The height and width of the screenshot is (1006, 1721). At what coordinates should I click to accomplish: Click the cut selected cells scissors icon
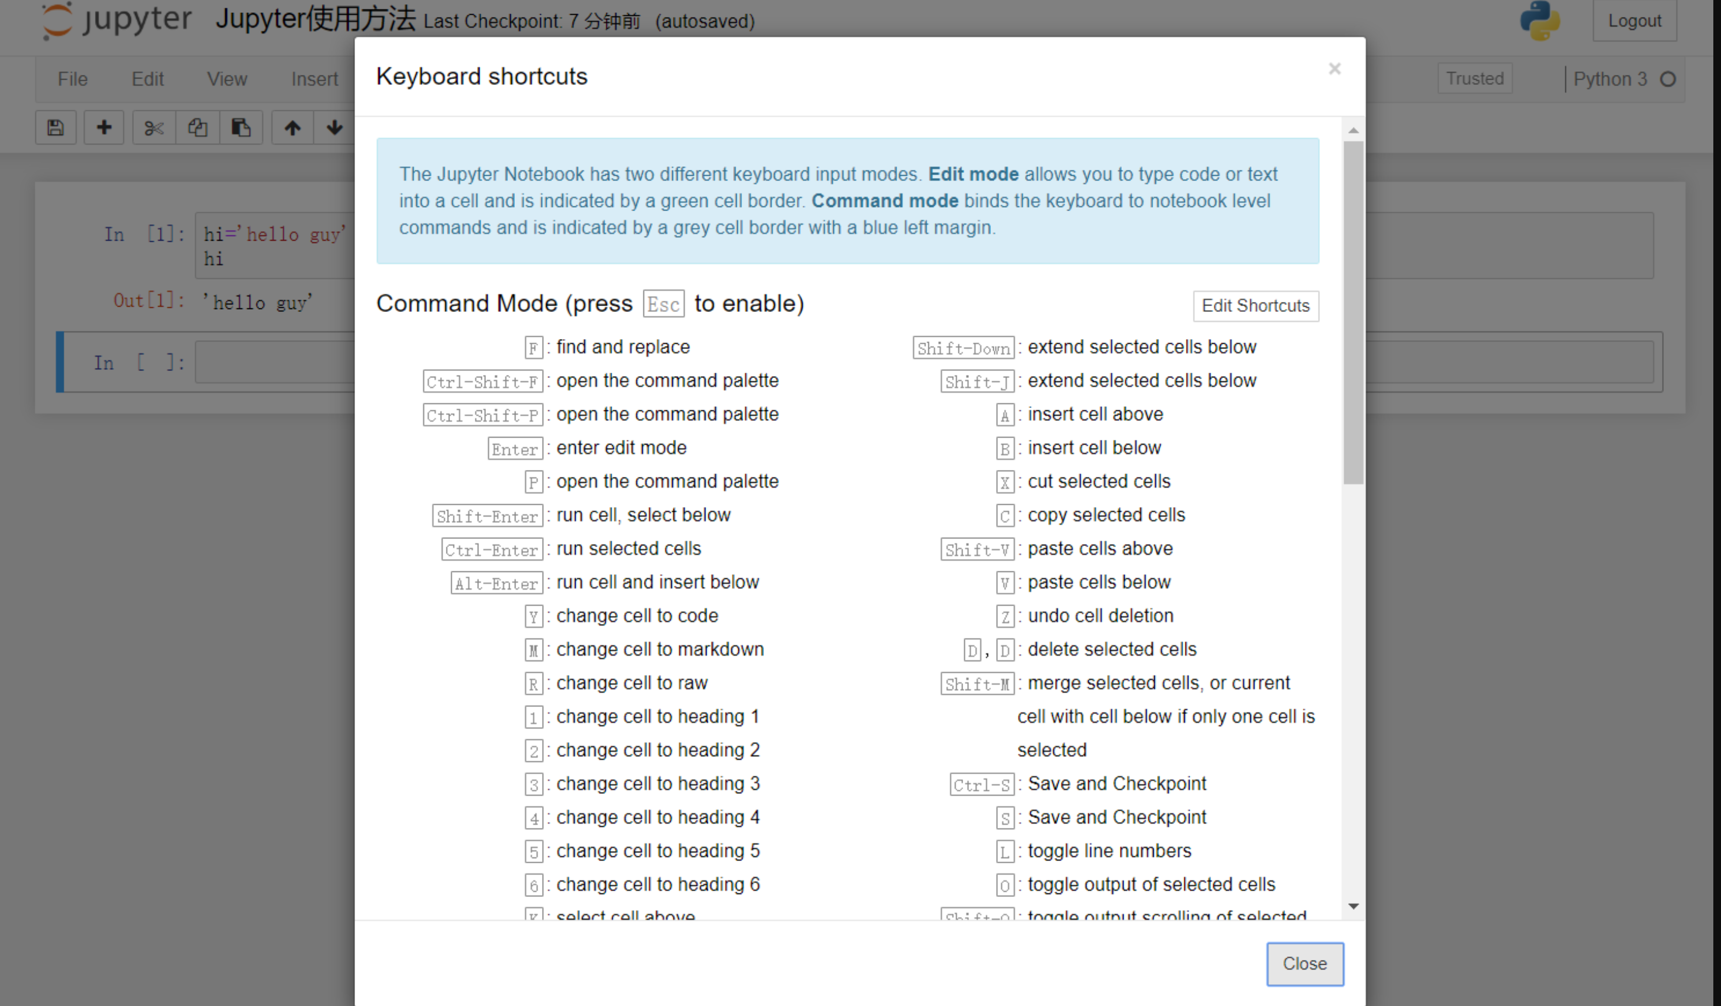155,128
